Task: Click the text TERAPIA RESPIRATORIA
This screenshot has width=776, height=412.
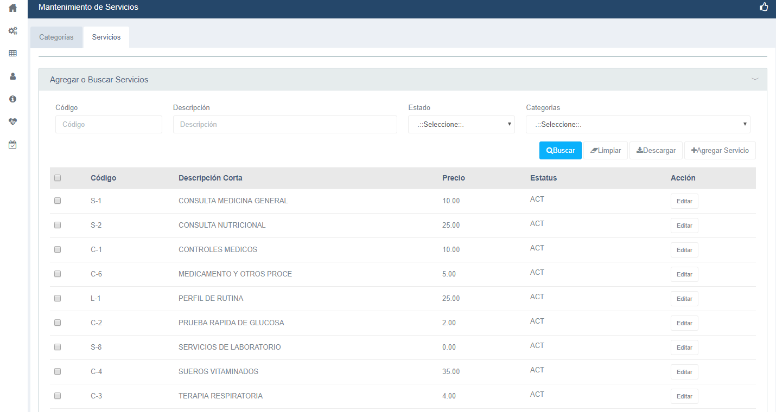Action: coord(220,396)
